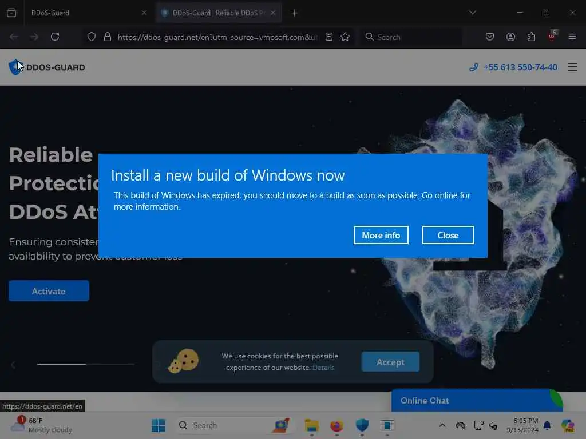Screen dimensions: 586x439
Task: Show the previous hero slide
Action: click(x=13, y=365)
